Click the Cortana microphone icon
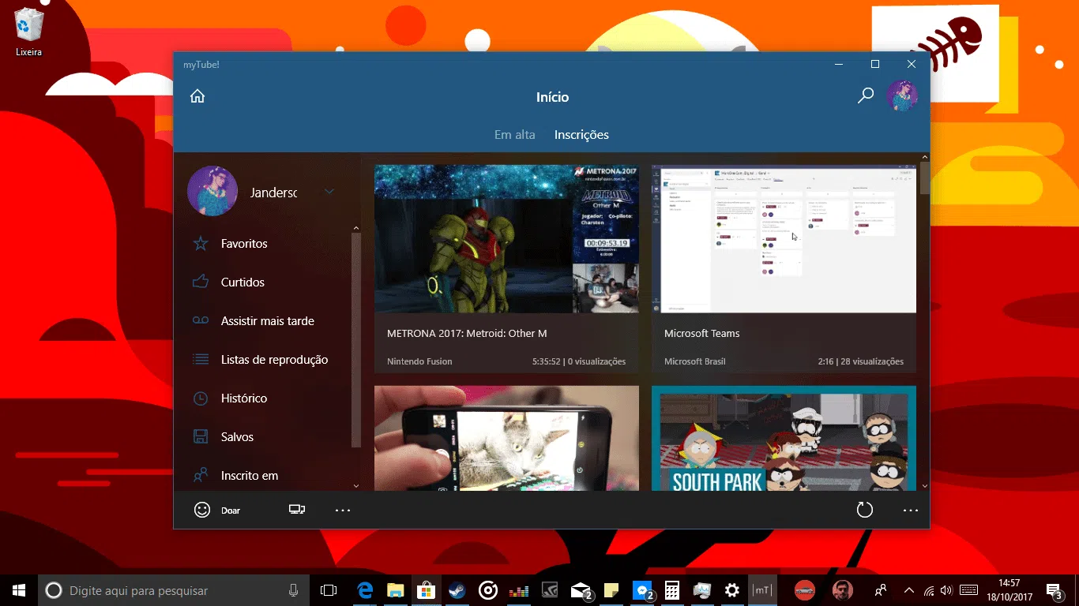Viewport: 1079px width, 606px height. click(x=294, y=590)
